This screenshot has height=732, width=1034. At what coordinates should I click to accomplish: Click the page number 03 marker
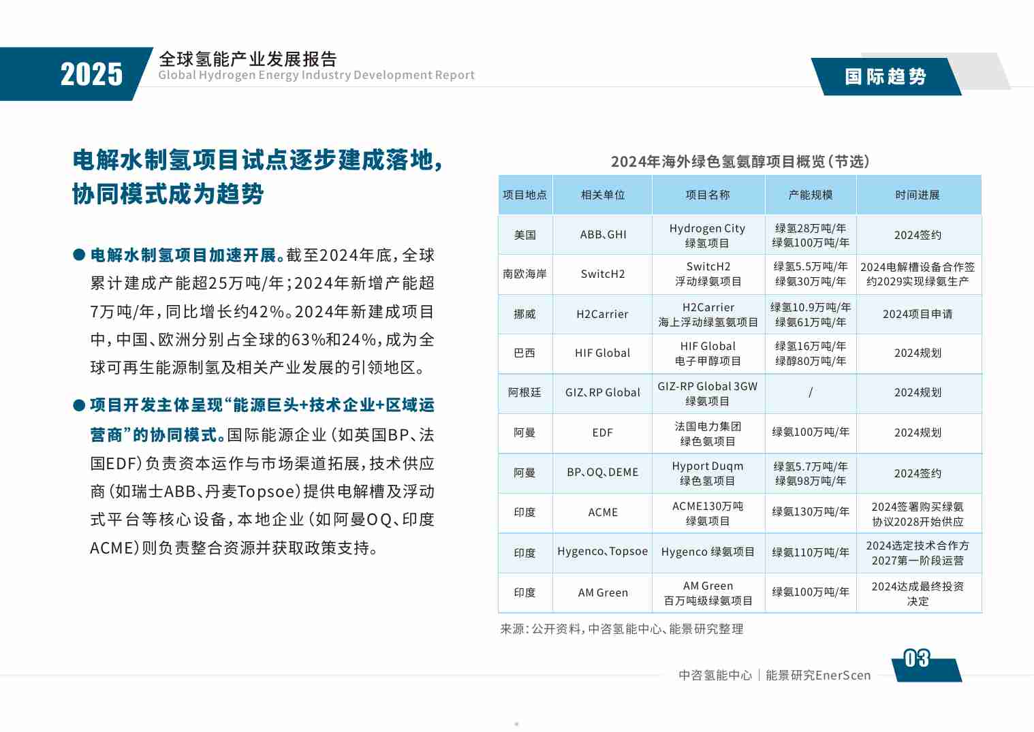pos(916,660)
